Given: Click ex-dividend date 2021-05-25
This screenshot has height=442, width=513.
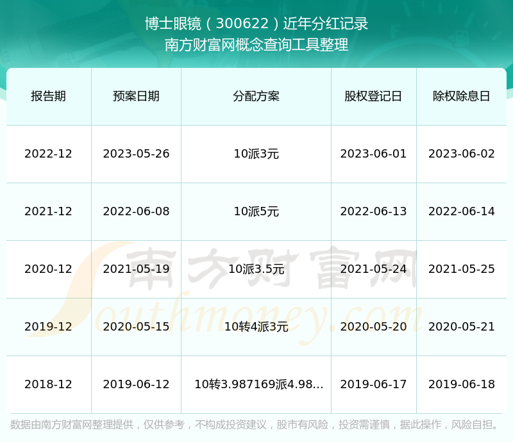Looking at the screenshot, I should point(461,269).
